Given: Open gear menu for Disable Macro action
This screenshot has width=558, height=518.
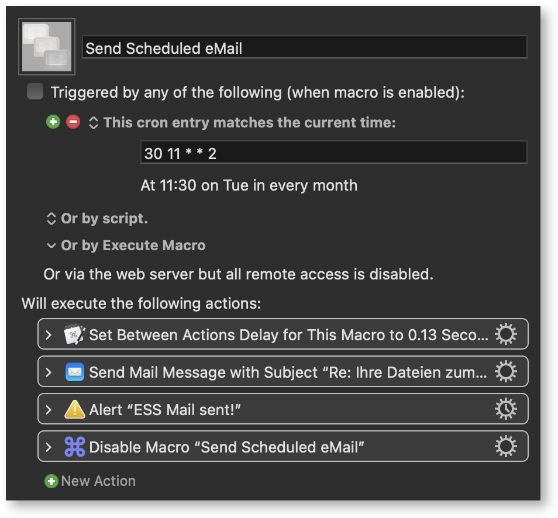Looking at the screenshot, I should tap(506, 446).
